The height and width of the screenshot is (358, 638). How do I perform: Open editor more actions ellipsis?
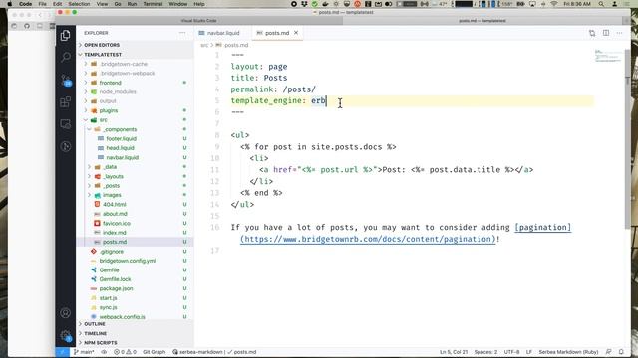point(619,33)
